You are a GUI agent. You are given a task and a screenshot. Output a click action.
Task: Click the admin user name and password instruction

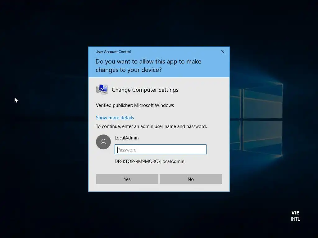point(151,126)
